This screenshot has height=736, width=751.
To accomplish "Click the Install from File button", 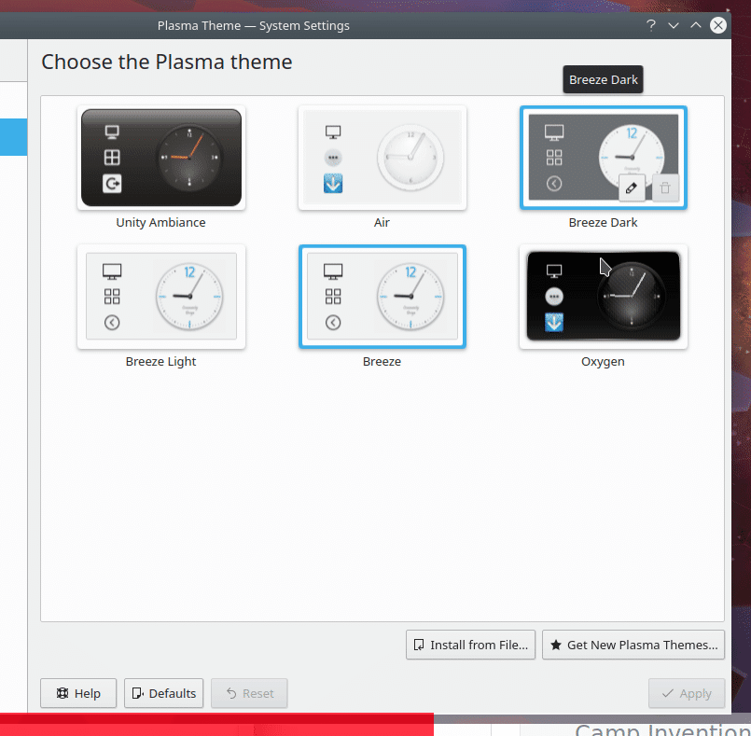I will tap(470, 645).
